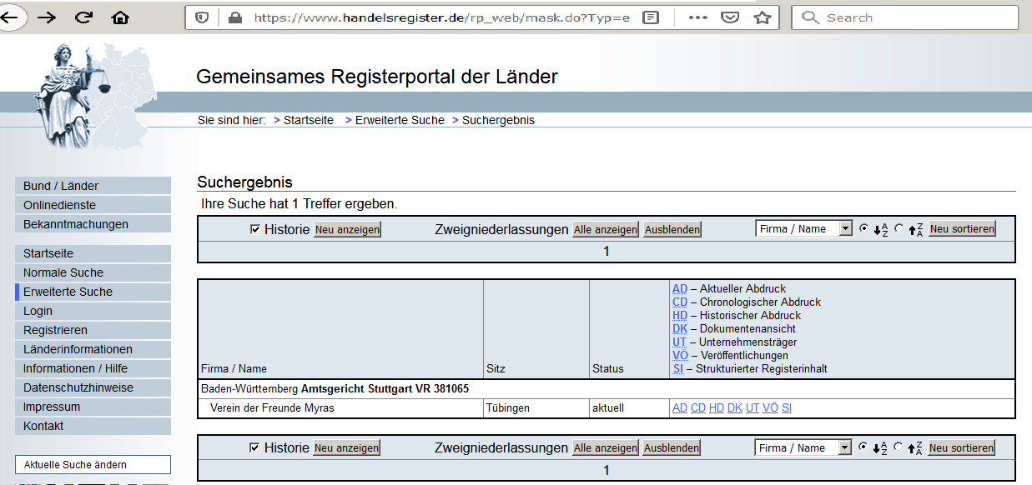
Task: Open the page actions three-dots menu
Action: point(698,17)
